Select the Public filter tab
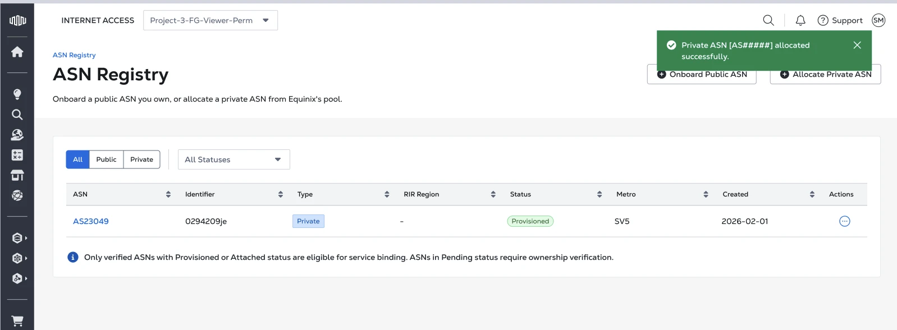 click(106, 159)
